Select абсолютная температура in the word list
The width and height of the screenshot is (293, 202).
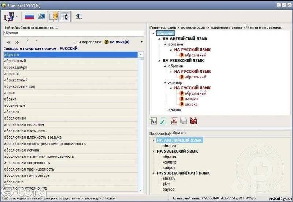click(71, 176)
